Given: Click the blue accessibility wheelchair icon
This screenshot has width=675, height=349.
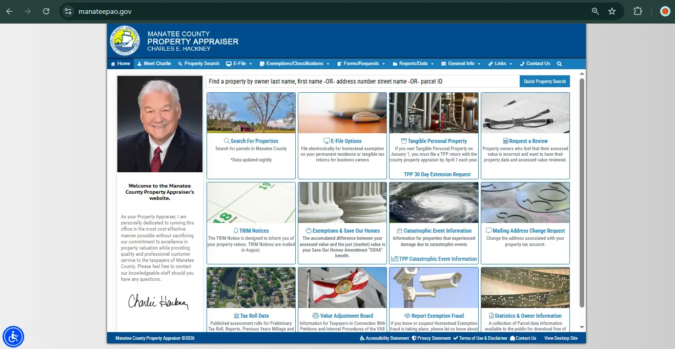Looking at the screenshot, I should click(x=13, y=337).
